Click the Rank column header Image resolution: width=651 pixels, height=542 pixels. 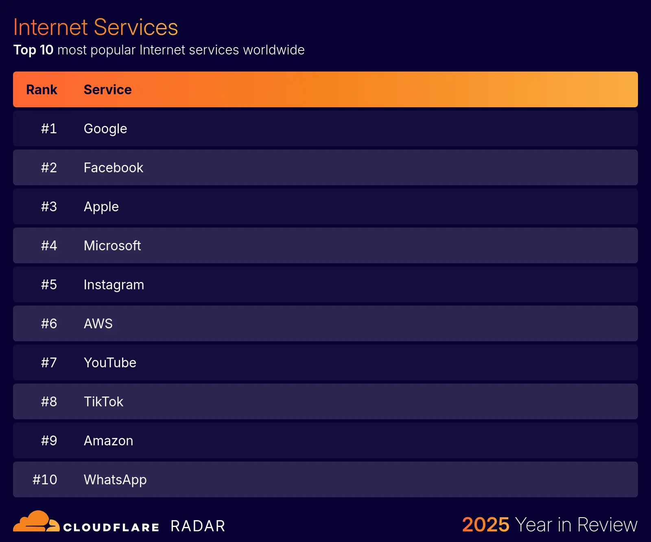point(42,90)
